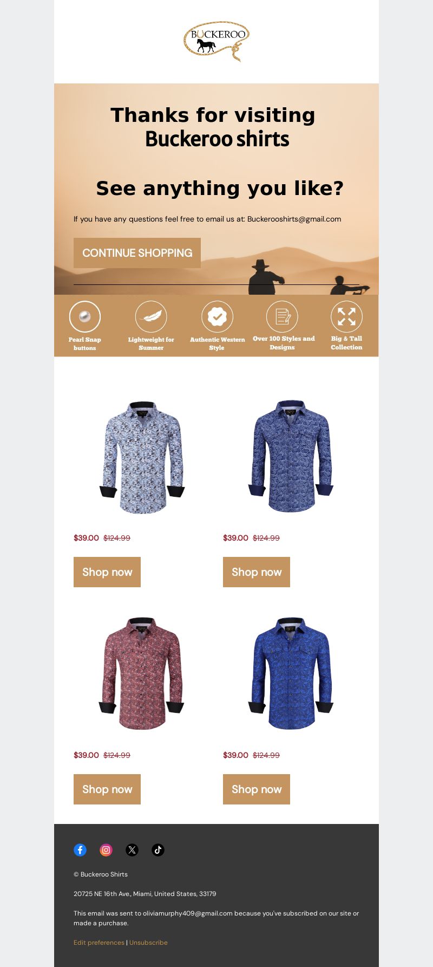Screen dimensions: 433x967
Task: Open the X (Twitter) icon
Action: 132,850
